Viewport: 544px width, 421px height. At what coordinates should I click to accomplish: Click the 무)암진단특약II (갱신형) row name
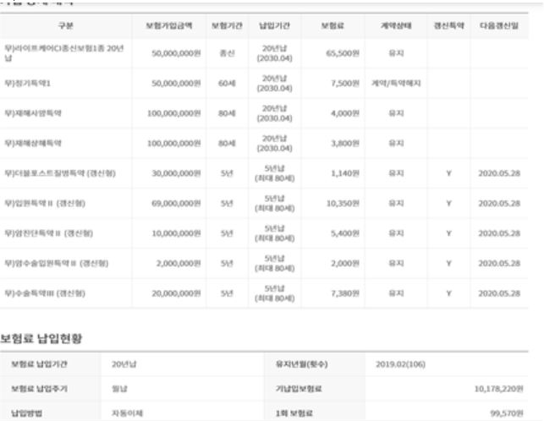(48, 233)
